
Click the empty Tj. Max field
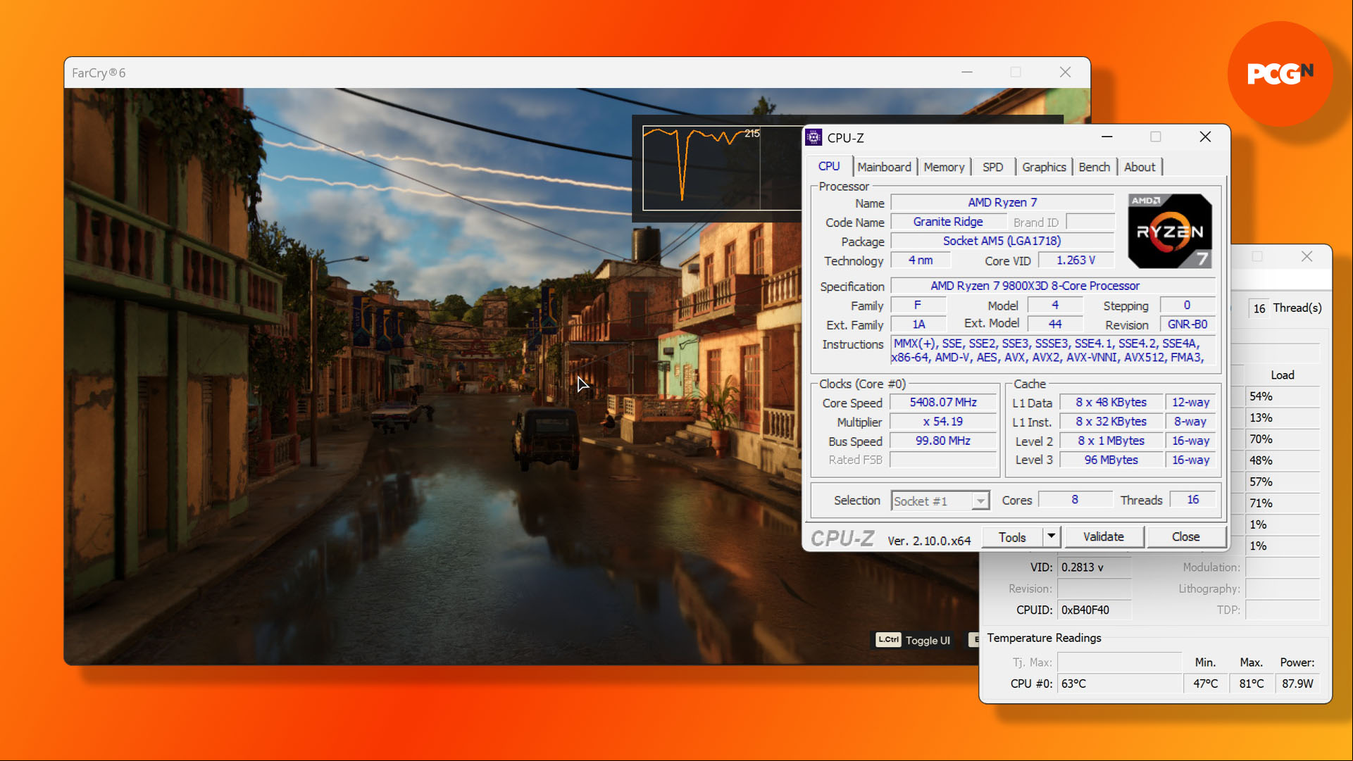coord(1118,662)
